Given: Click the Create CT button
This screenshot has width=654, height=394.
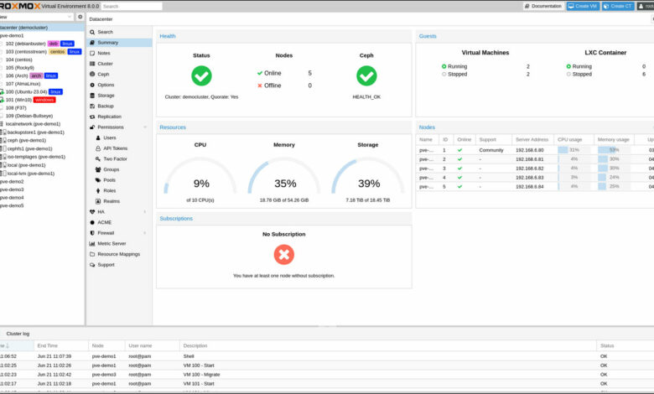Looking at the screenshot, I should click(x=618, y=6).
